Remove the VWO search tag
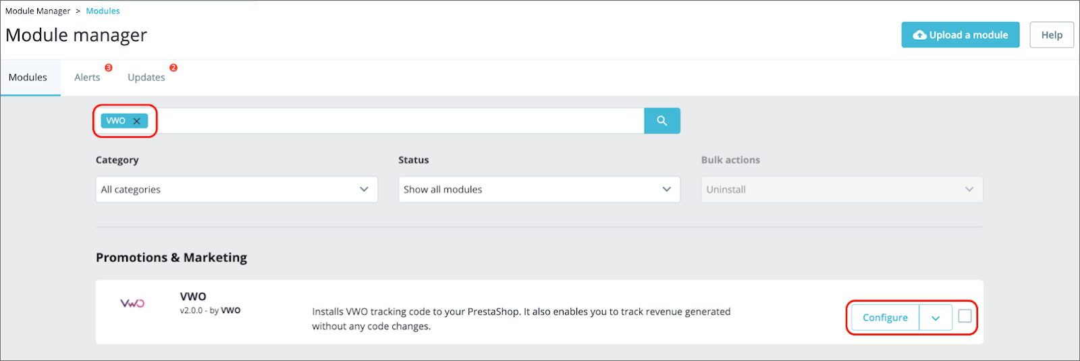This screenshot has width=1080, height=361. pyautogui.click(x=136, y=121)
